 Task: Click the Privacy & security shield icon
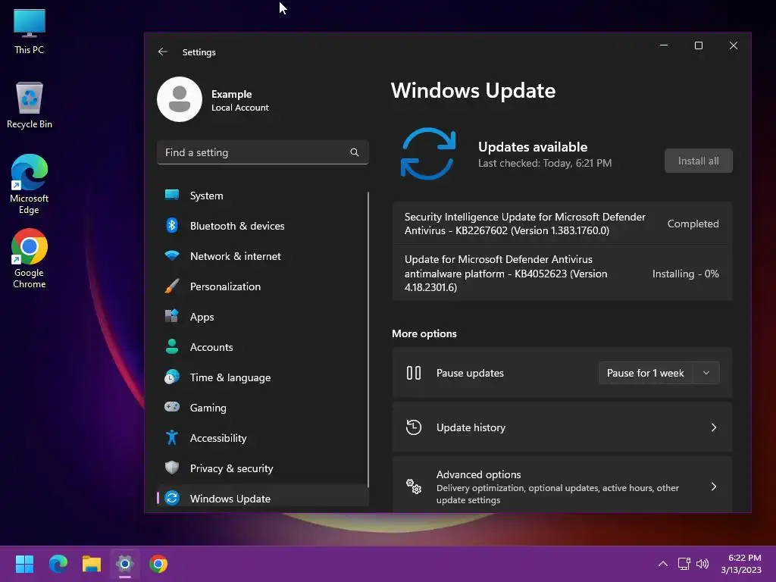[172, 468]
